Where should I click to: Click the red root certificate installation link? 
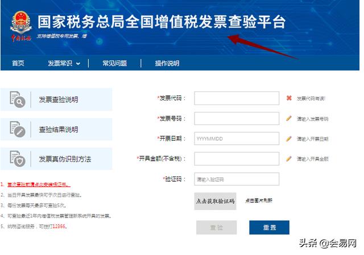[39, 185]
